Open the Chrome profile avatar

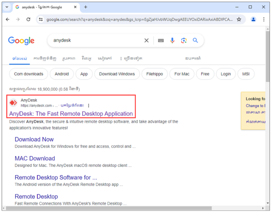253,19
